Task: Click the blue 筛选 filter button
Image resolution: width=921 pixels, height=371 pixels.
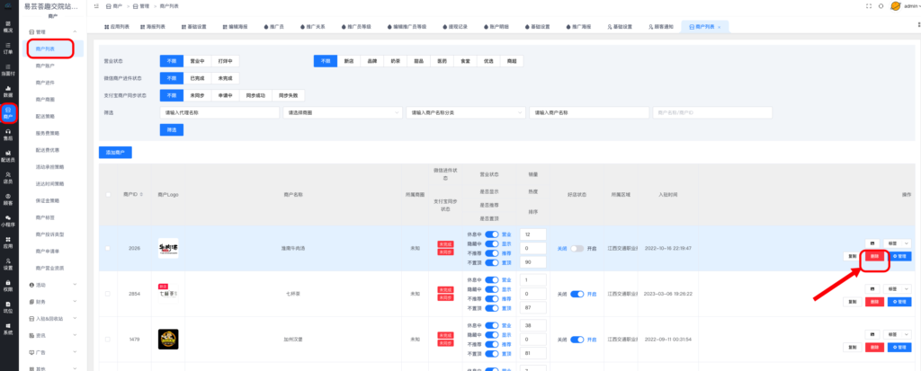Action: coord(172,129)
